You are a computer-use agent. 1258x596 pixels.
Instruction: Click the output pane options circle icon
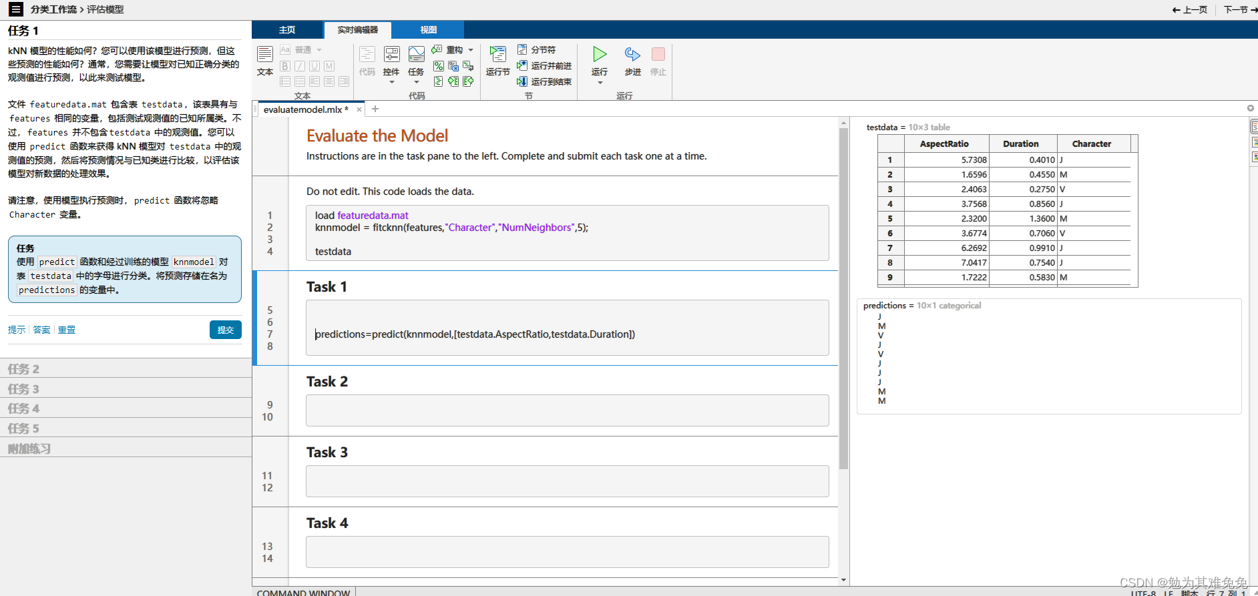[x=1250, y=108]
